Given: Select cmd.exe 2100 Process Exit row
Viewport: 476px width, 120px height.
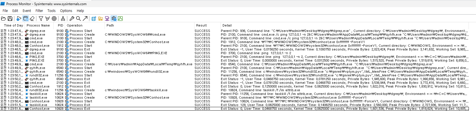Looking at the screenshot, I should tap(234, 83).
